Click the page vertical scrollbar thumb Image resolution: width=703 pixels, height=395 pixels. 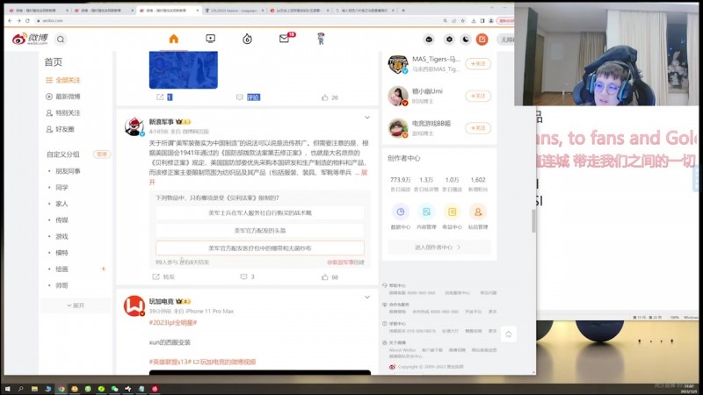tap(533, 220)
